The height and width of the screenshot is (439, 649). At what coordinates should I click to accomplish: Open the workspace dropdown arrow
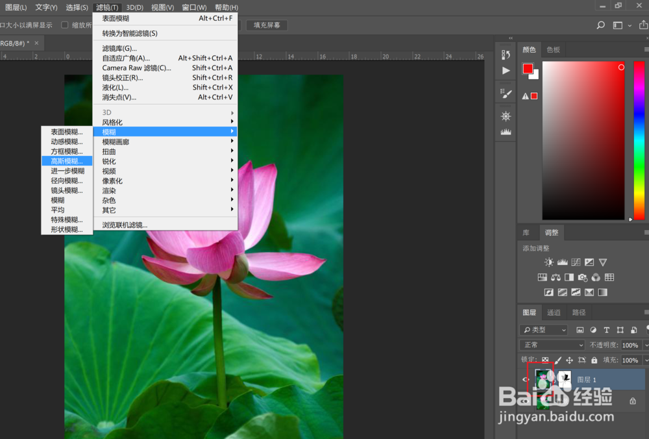pos(630,26)
